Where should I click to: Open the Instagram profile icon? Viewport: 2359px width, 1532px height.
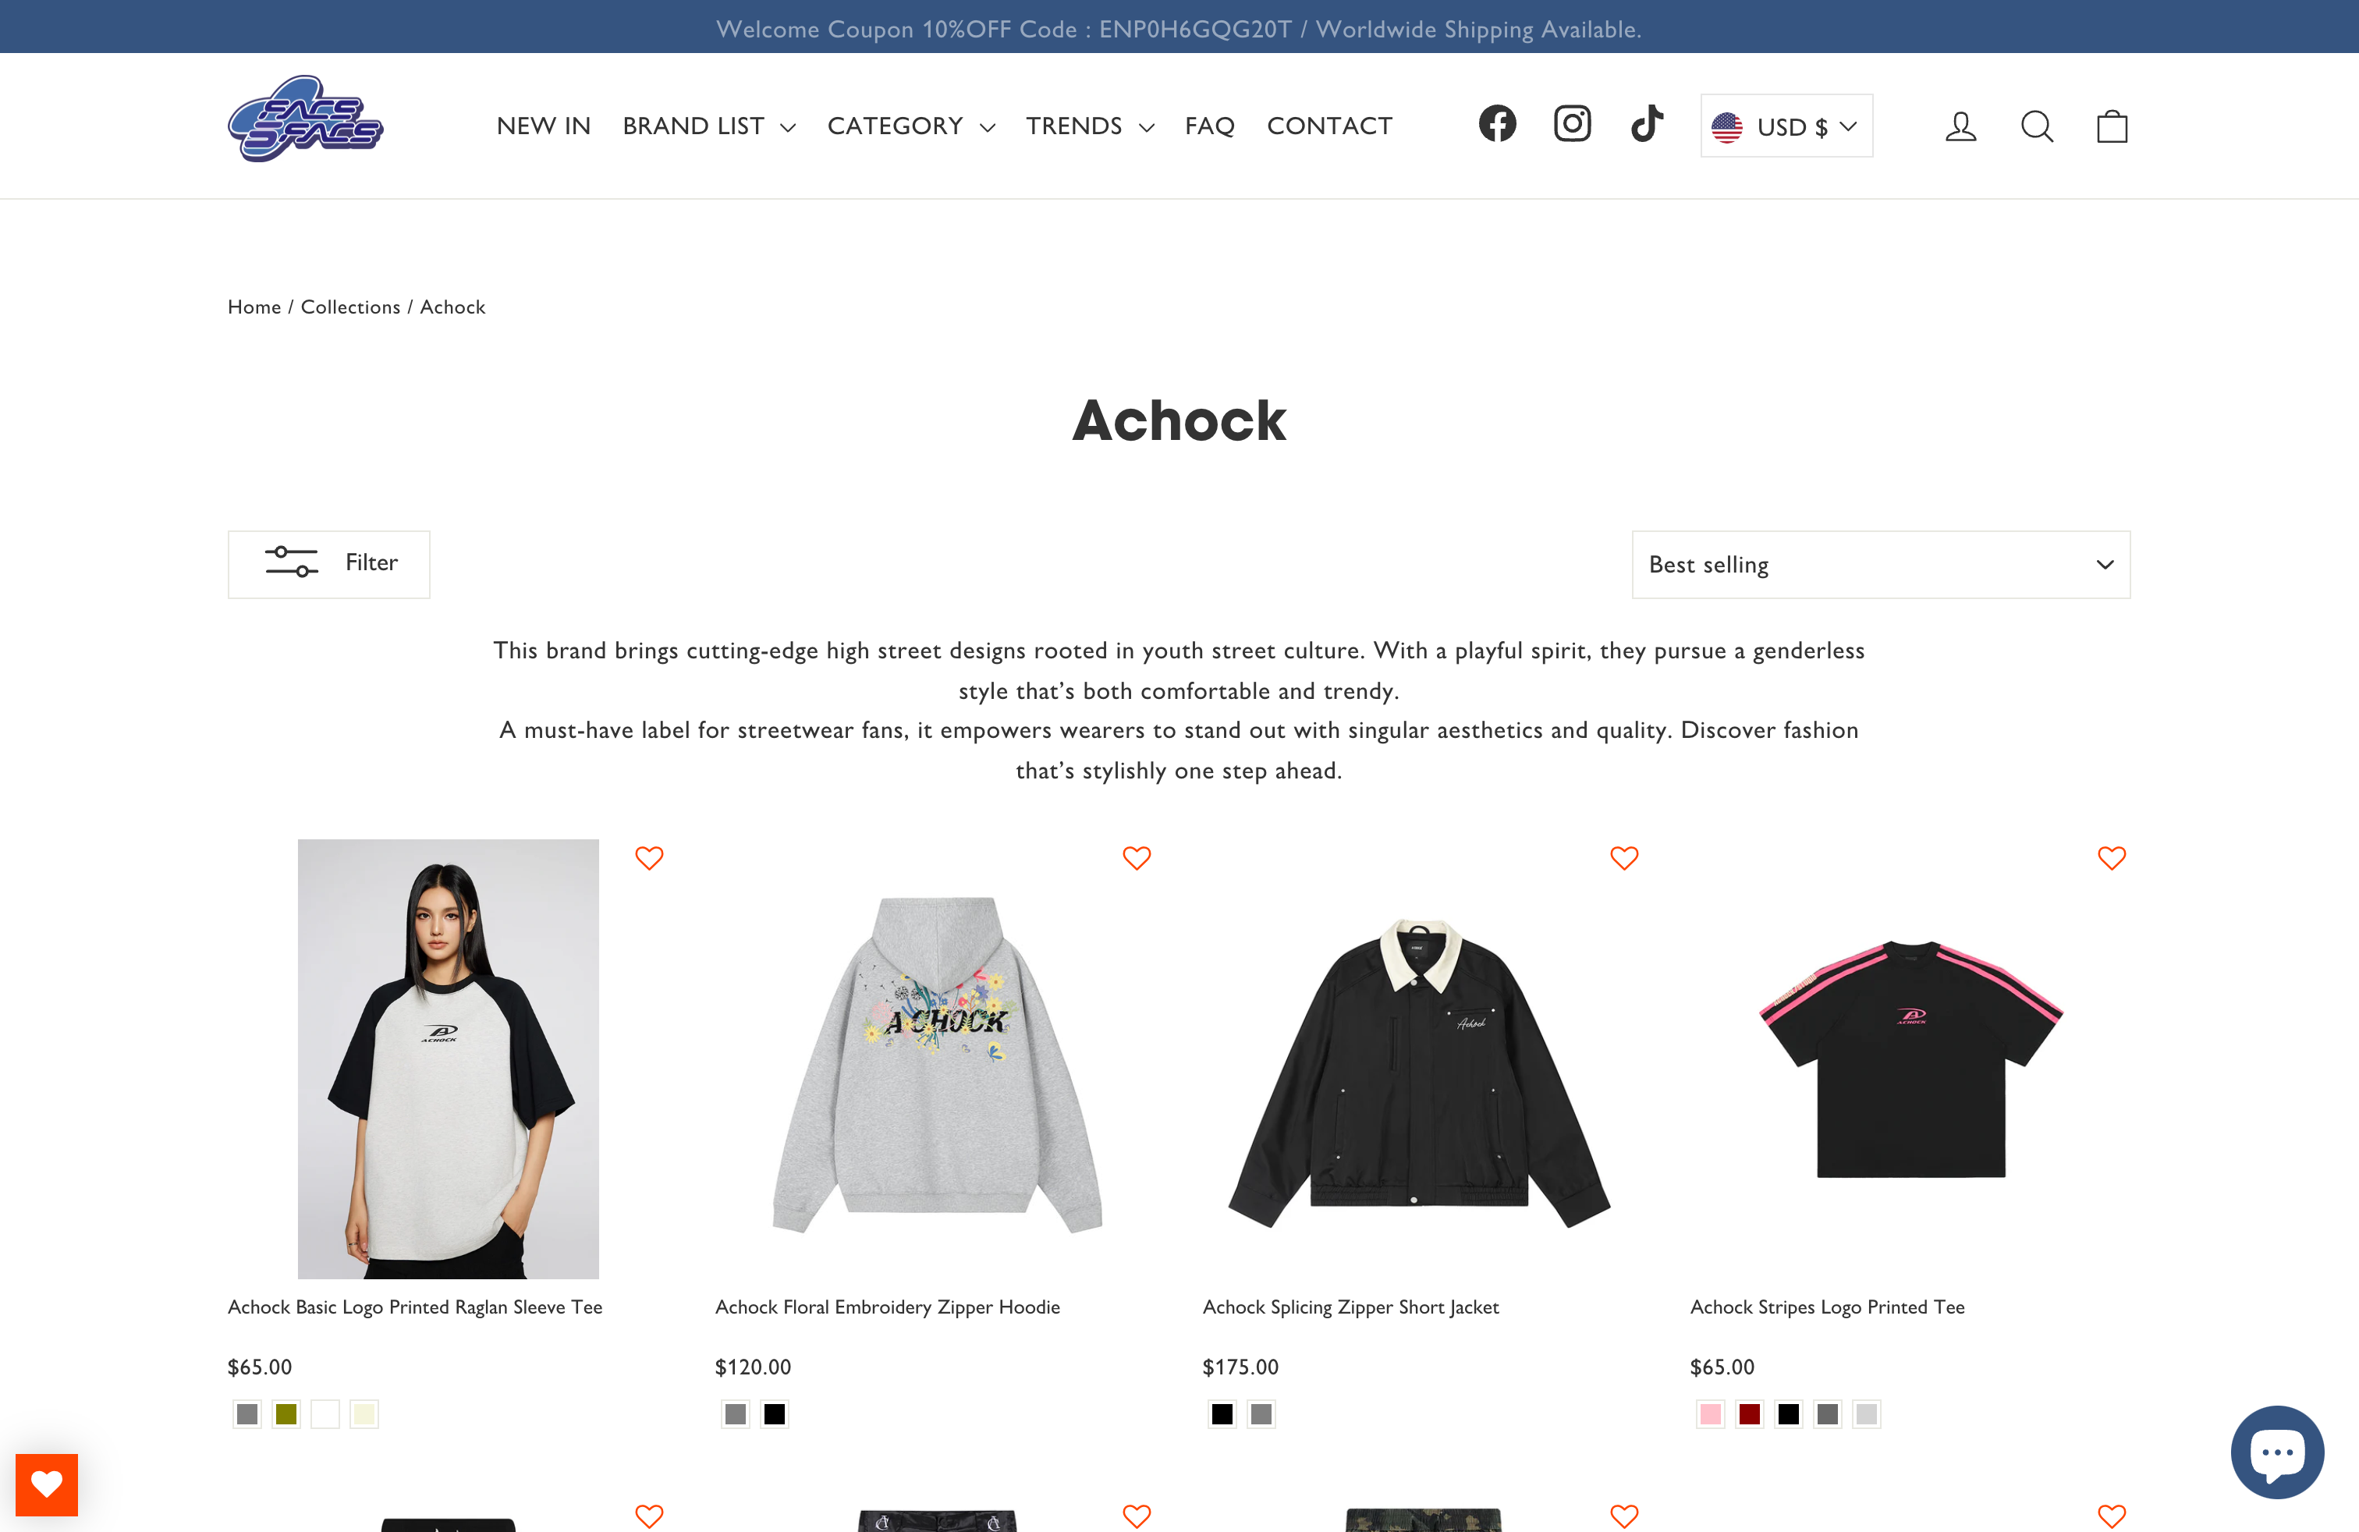1572,124
